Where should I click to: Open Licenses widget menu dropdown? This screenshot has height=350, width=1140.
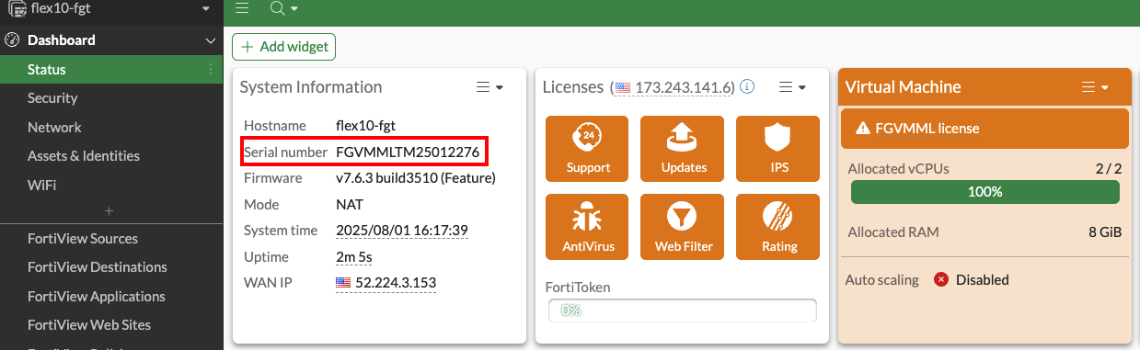[792, 87]
